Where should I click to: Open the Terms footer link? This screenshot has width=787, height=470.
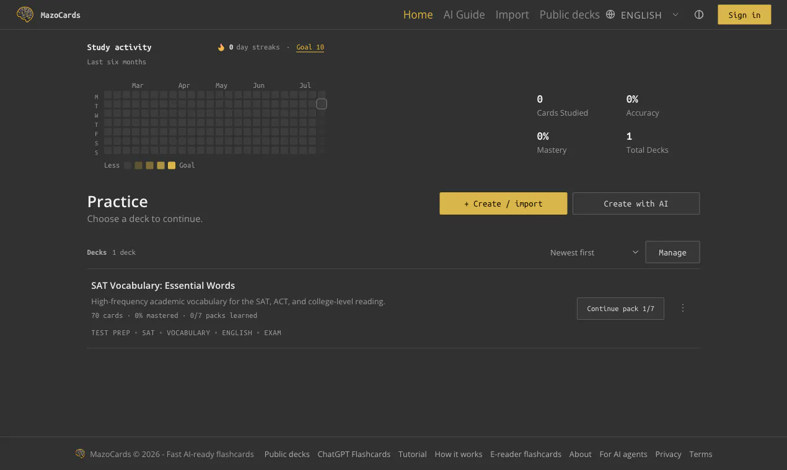click(x=701, y=454)
